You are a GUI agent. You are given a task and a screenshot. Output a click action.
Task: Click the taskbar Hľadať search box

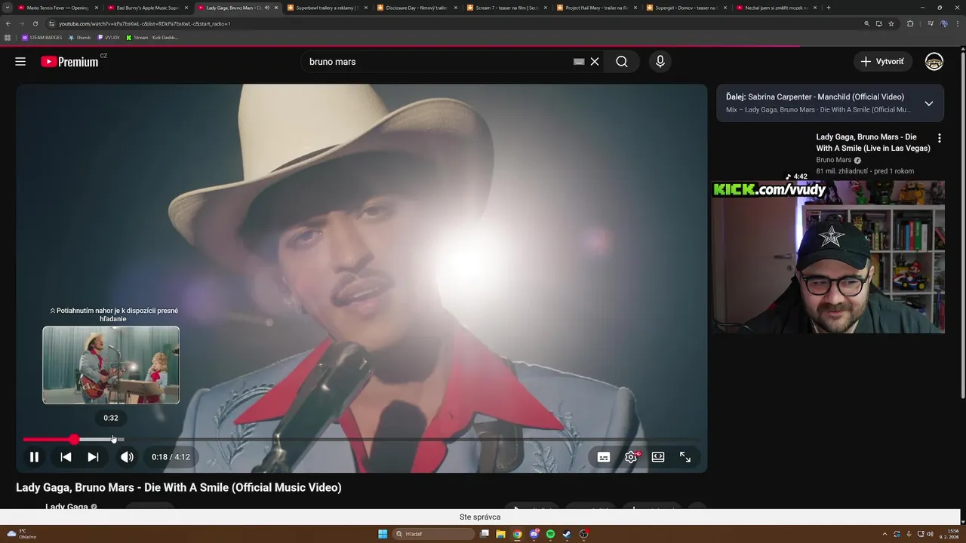(x=435, y=534)
